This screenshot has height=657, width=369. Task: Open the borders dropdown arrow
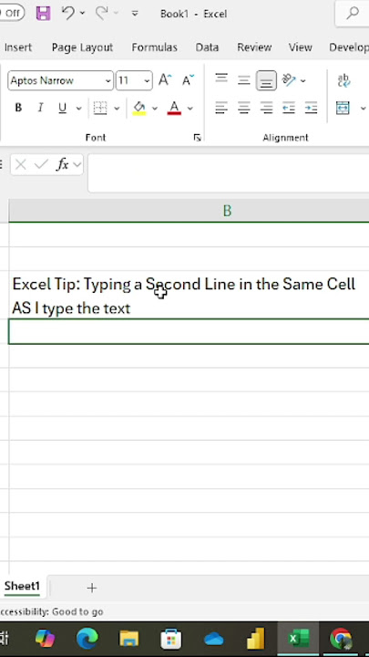click(x=117, y=109)
